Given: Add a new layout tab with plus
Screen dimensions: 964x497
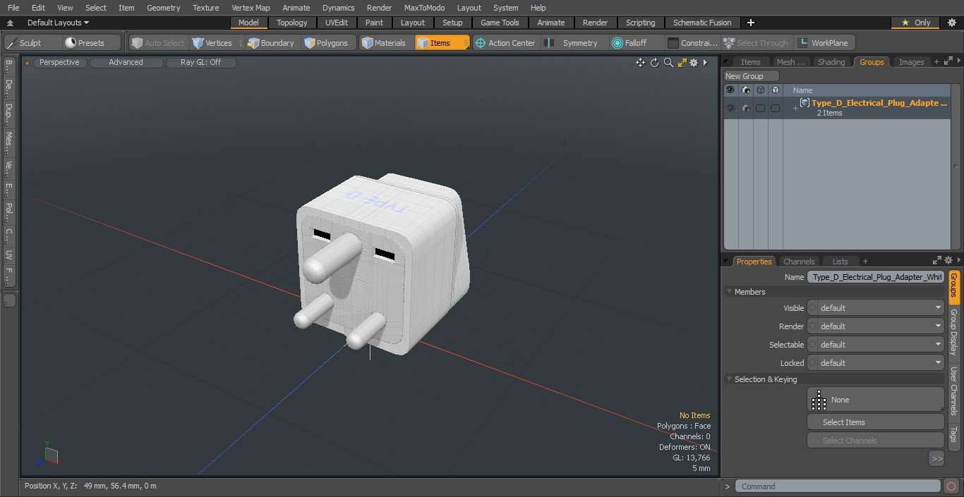Looking at the screenshot, I should 750,23.
